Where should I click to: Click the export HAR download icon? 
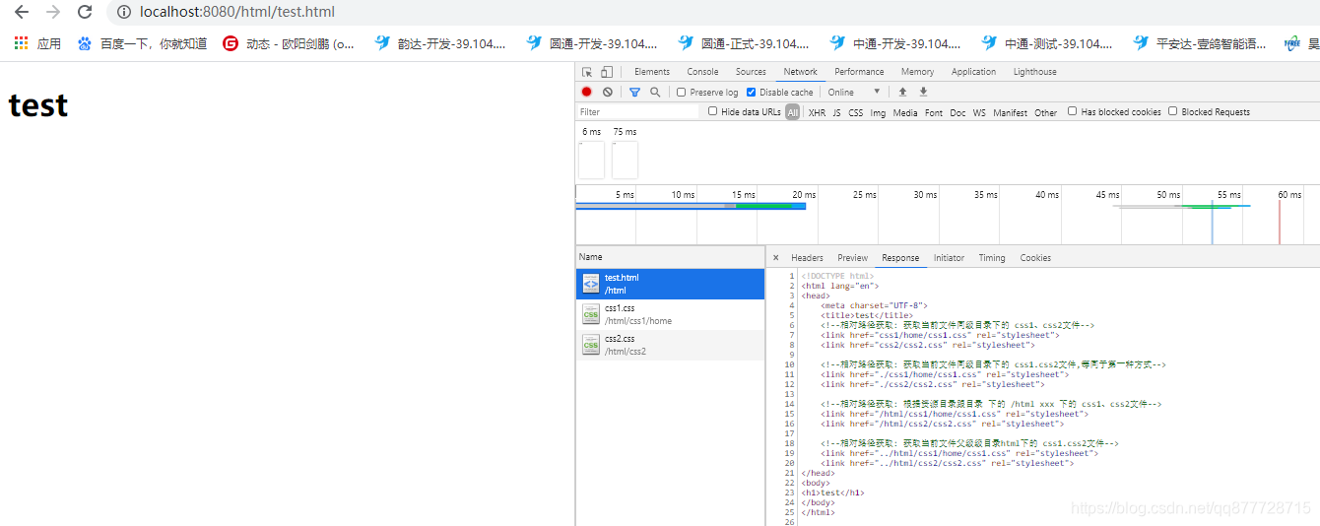pyautogui.click(x=923, y=92)
